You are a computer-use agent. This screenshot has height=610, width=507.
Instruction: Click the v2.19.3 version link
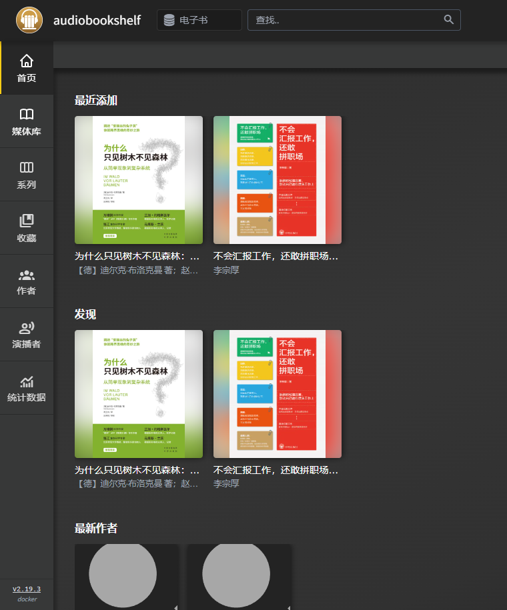point(27,589)
